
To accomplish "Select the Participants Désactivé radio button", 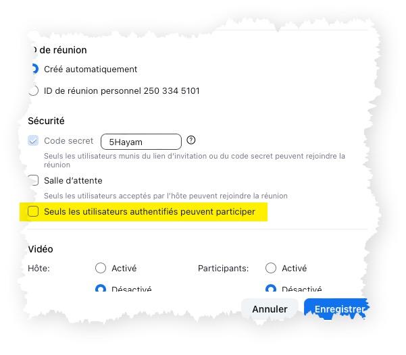I will pyautogui.click(x=271, y=289).
